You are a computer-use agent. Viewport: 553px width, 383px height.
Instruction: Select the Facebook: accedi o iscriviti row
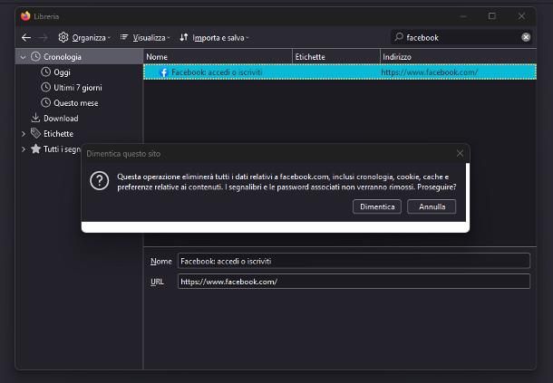[x=340, y=72]
